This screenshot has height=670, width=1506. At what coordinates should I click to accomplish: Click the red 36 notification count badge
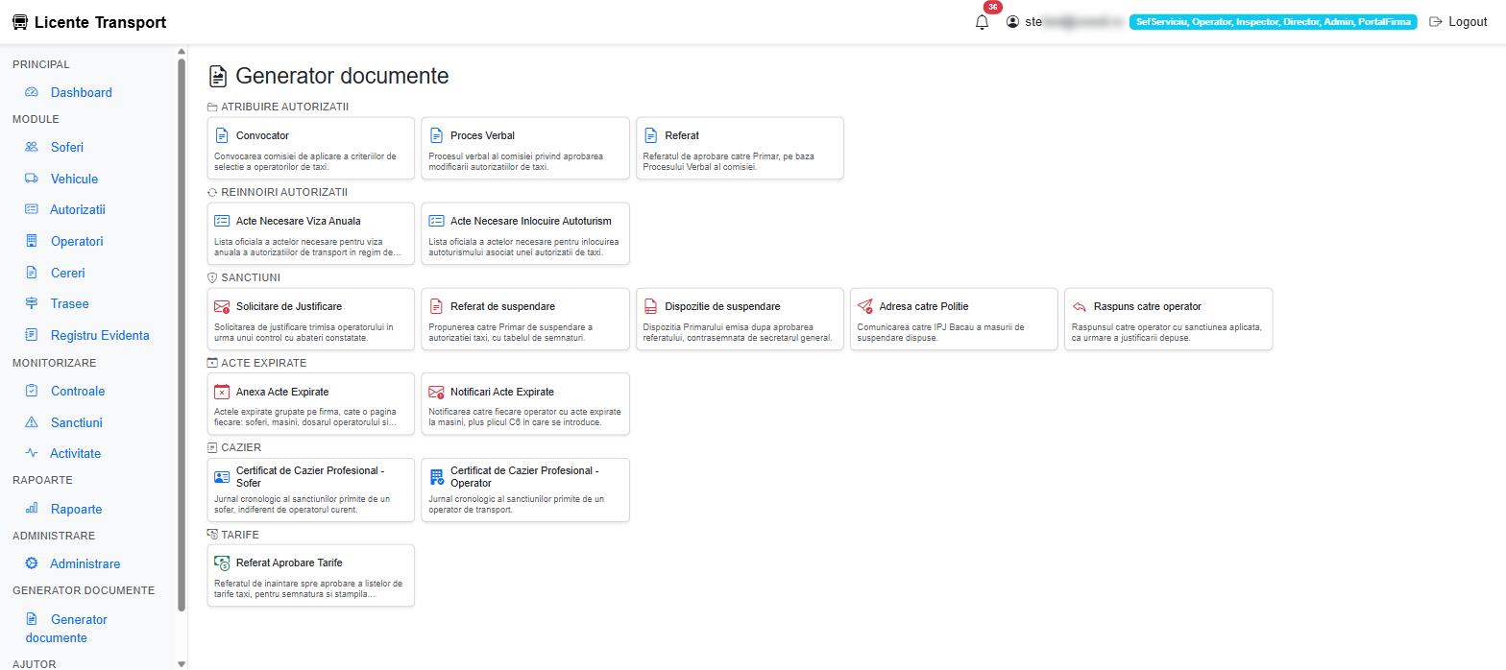(x=992, y=7)
